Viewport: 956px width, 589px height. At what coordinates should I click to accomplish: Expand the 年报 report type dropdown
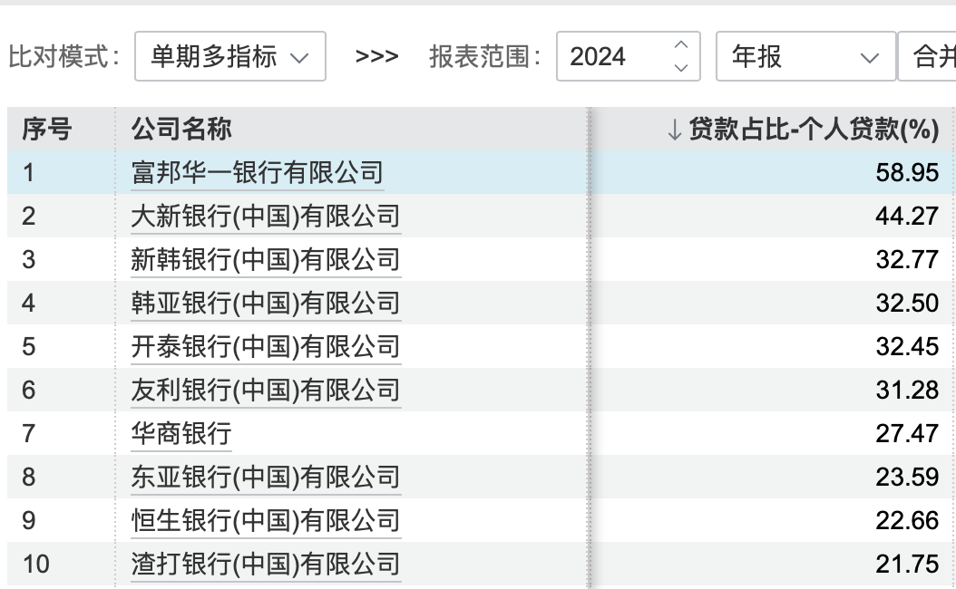805,57
